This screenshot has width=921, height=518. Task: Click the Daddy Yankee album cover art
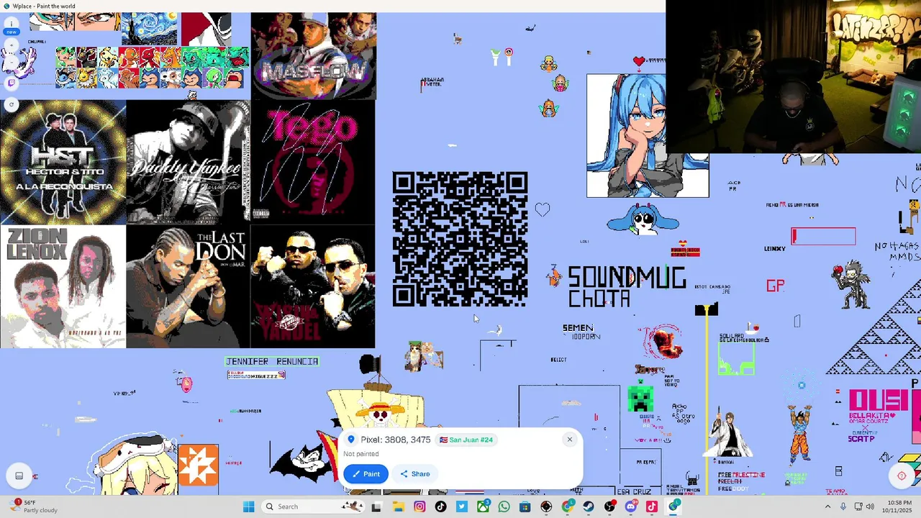point(188,163)
